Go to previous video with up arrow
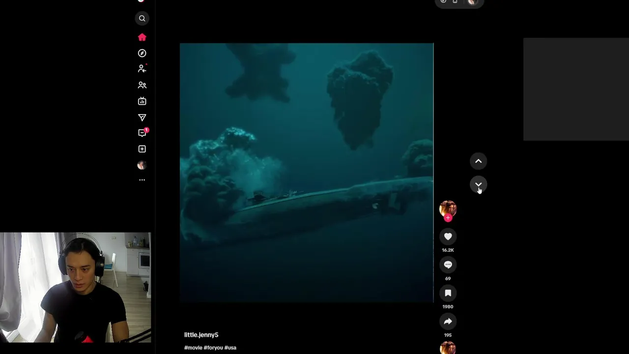The width and height of the screenshot is (629, 354). tap(478, 161)
